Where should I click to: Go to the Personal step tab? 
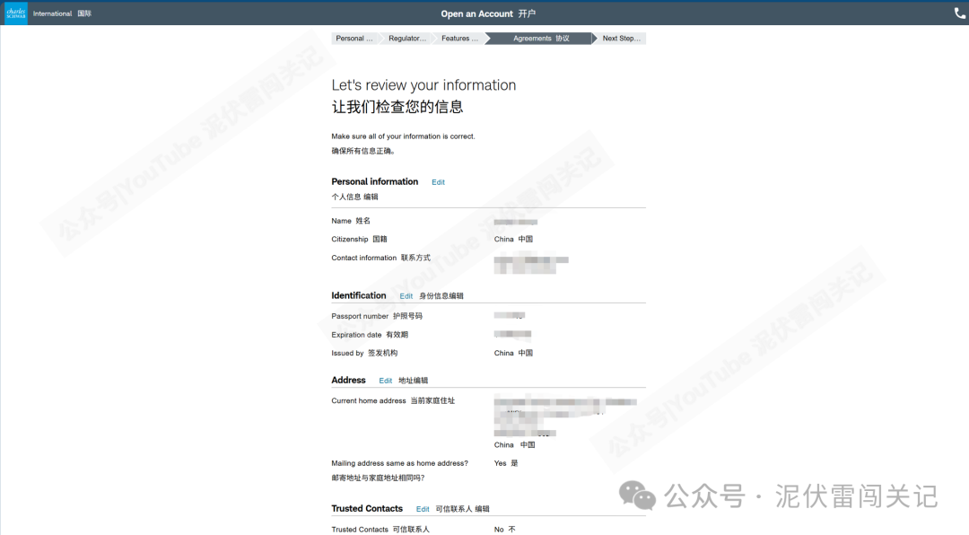pos(354,39)
